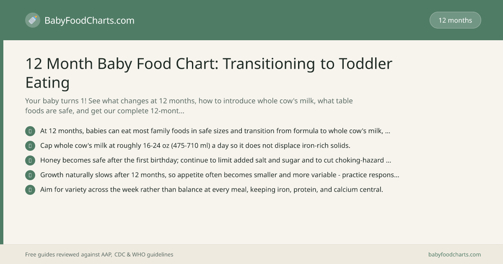
Task: Select the 12 months pill badge
Action: (455, 20)
